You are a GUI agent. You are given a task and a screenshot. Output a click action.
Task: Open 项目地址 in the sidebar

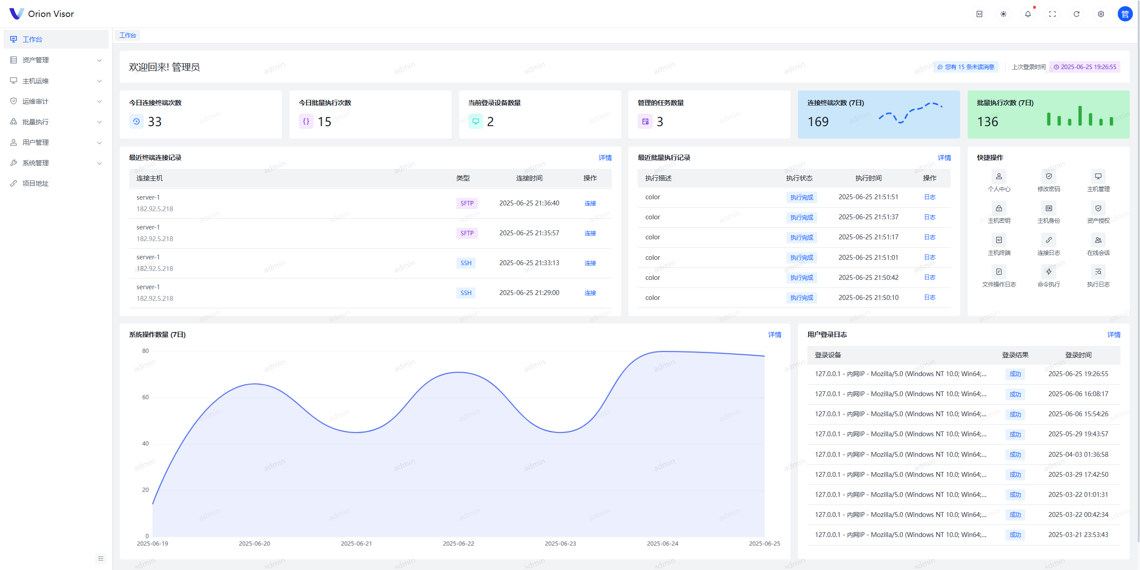[36, 184]
